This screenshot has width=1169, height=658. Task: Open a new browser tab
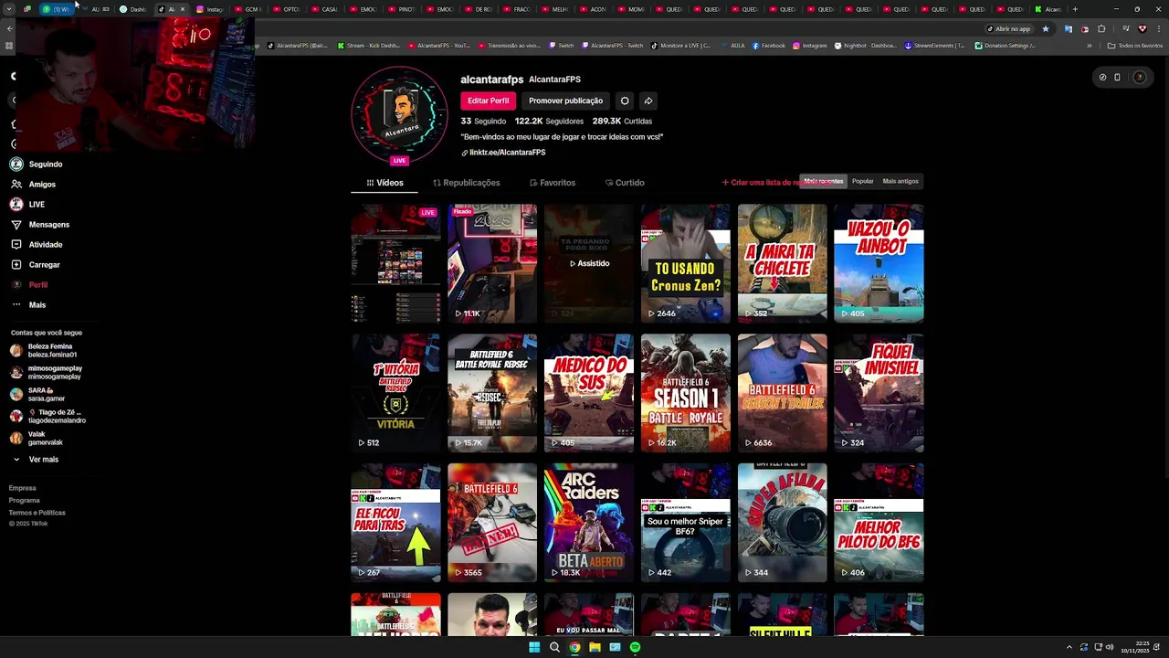[x=1075, y=9]
